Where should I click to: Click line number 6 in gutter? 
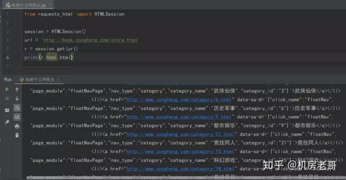point(8,58)
